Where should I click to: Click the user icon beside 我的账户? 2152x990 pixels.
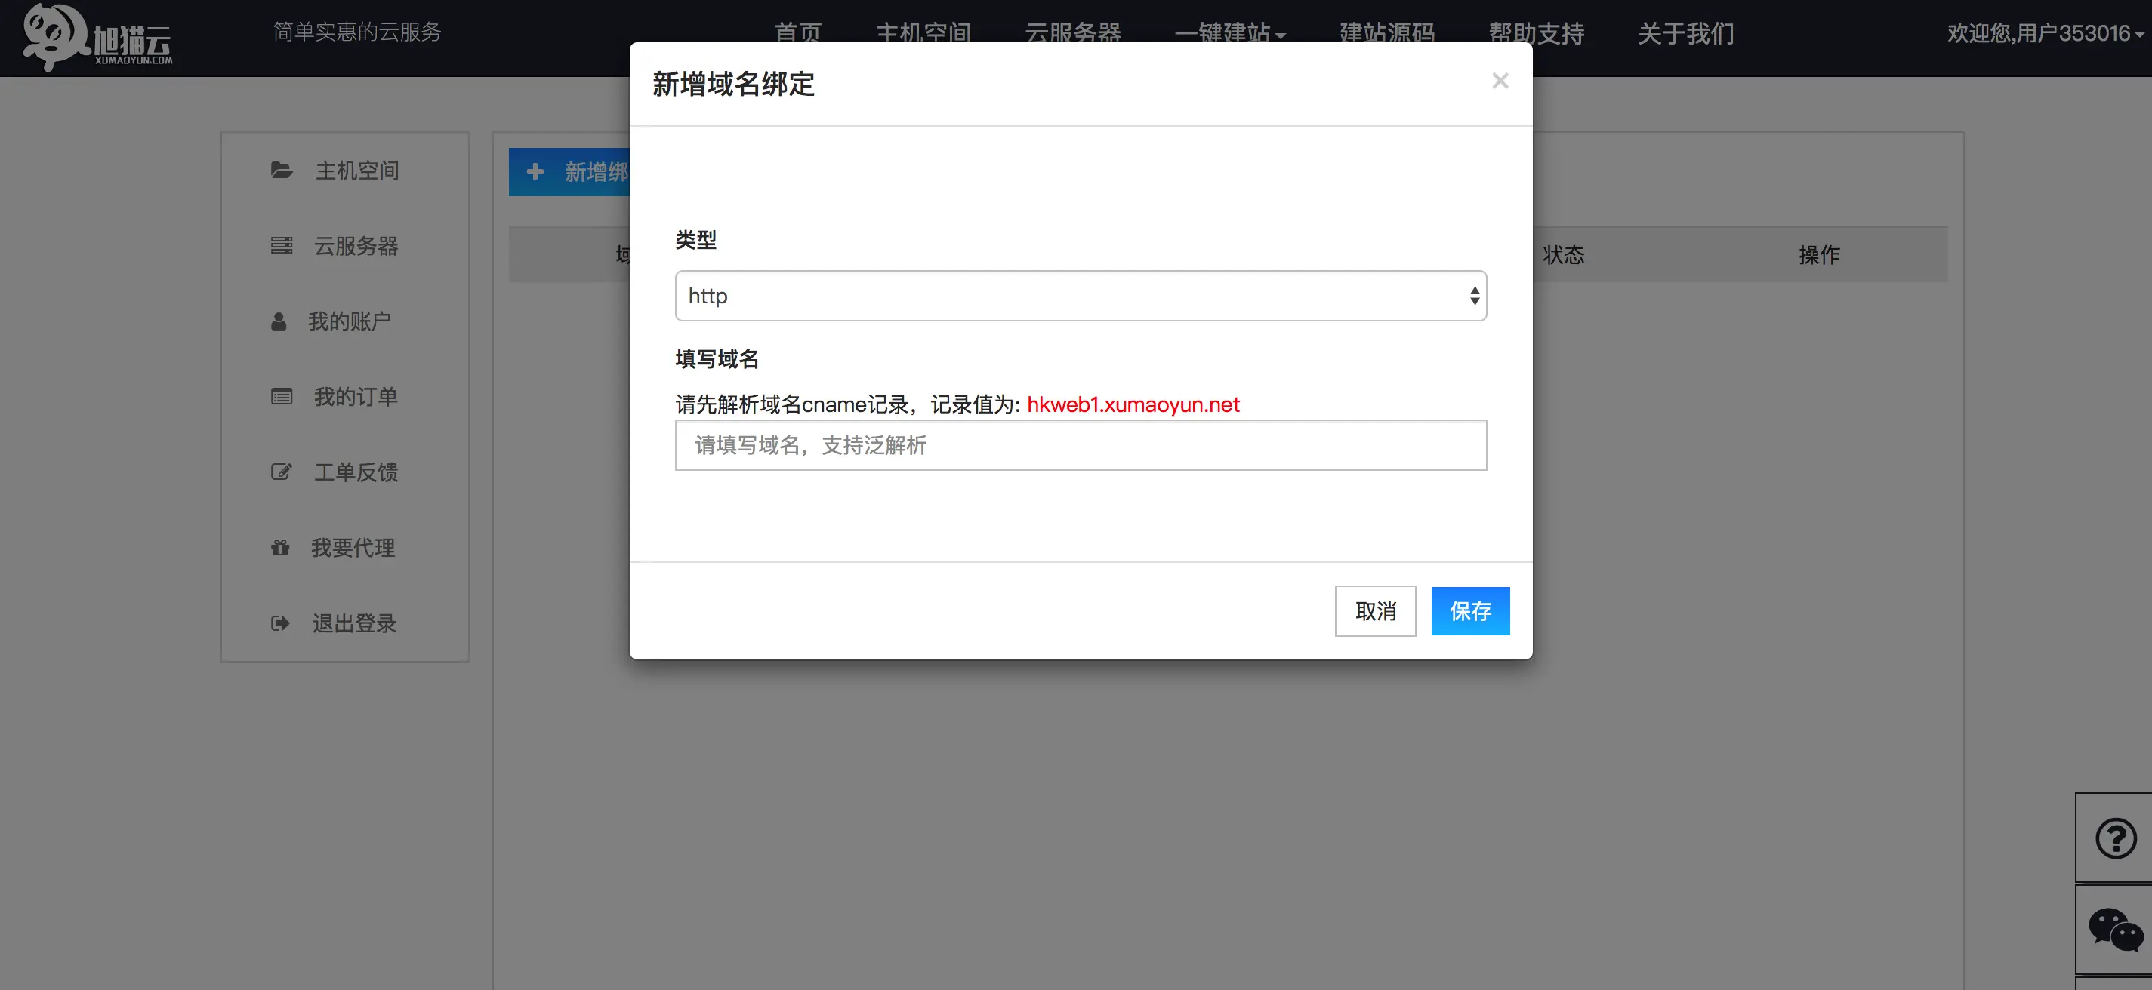[x=279, y=321]
